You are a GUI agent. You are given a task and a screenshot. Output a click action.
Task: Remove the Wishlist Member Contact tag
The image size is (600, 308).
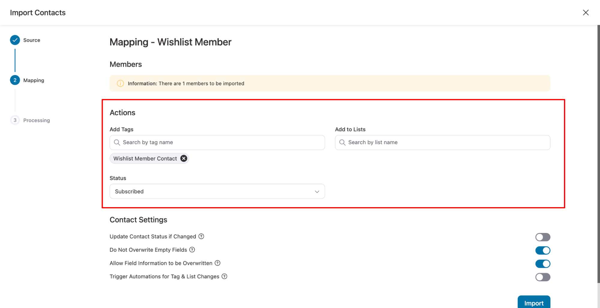tap(183, 158)
